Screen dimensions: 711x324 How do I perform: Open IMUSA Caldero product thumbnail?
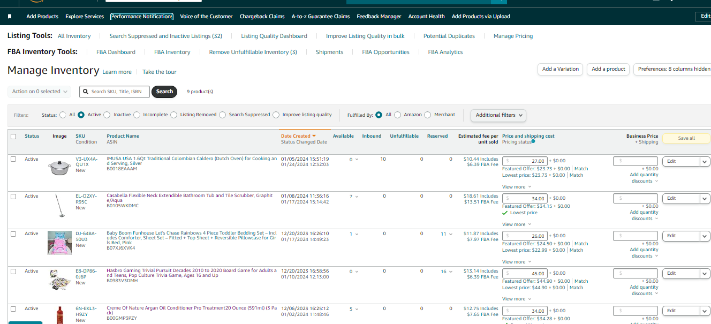(x=59, y=167)
